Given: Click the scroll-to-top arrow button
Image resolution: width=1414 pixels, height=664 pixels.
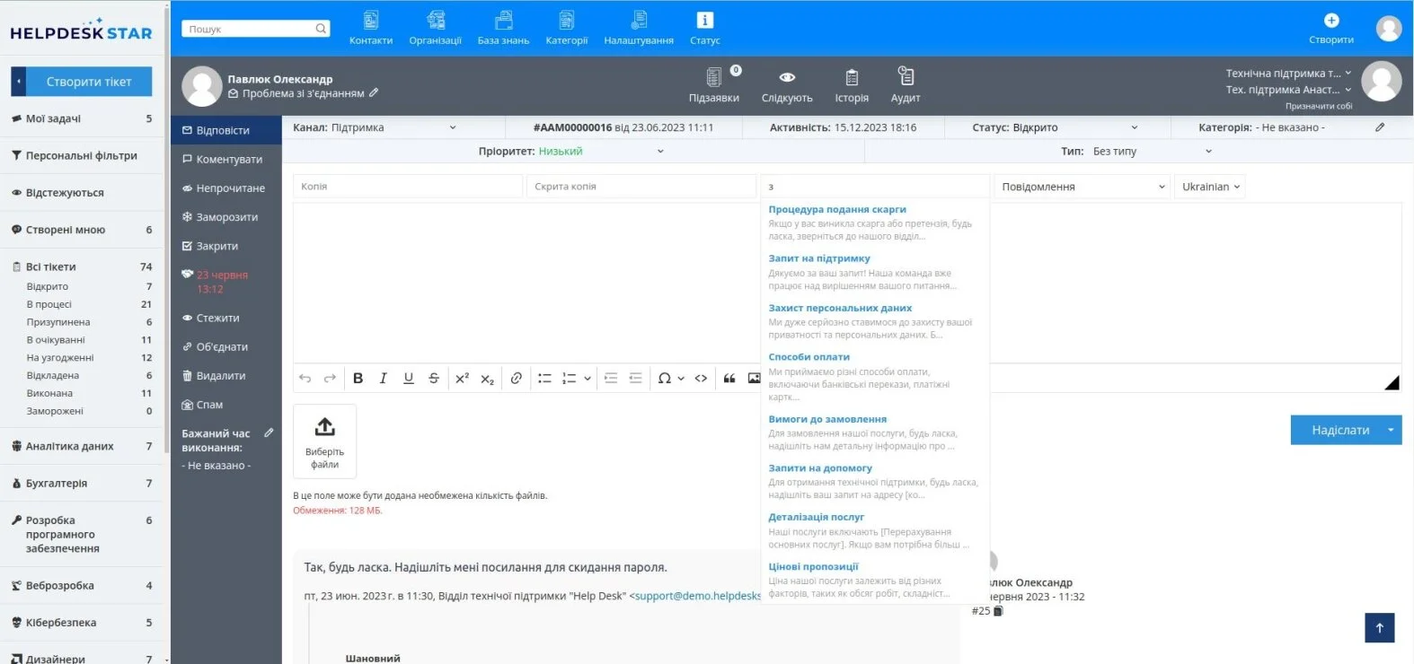Looking at the screenshot, I should point(1379,627).
